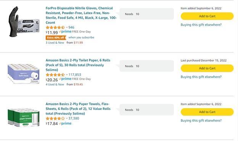Click Buying this gift elsewhere under gloves

tap(201, 24)
